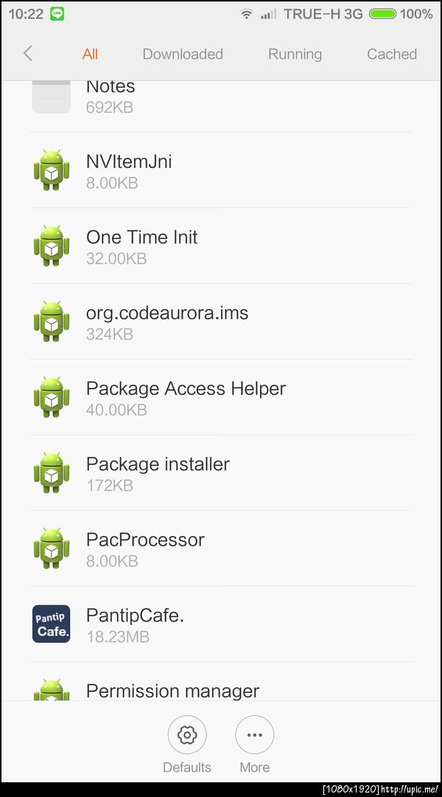Image resolution: width=442 pixels, height=797 pixels.
Task: Switch to the Downloaded tab
Action: (x=183, y=54)
